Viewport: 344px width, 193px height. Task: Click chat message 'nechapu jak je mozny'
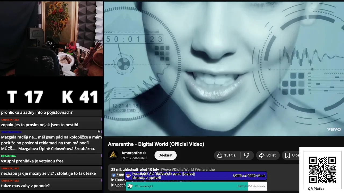coord(48,173)
